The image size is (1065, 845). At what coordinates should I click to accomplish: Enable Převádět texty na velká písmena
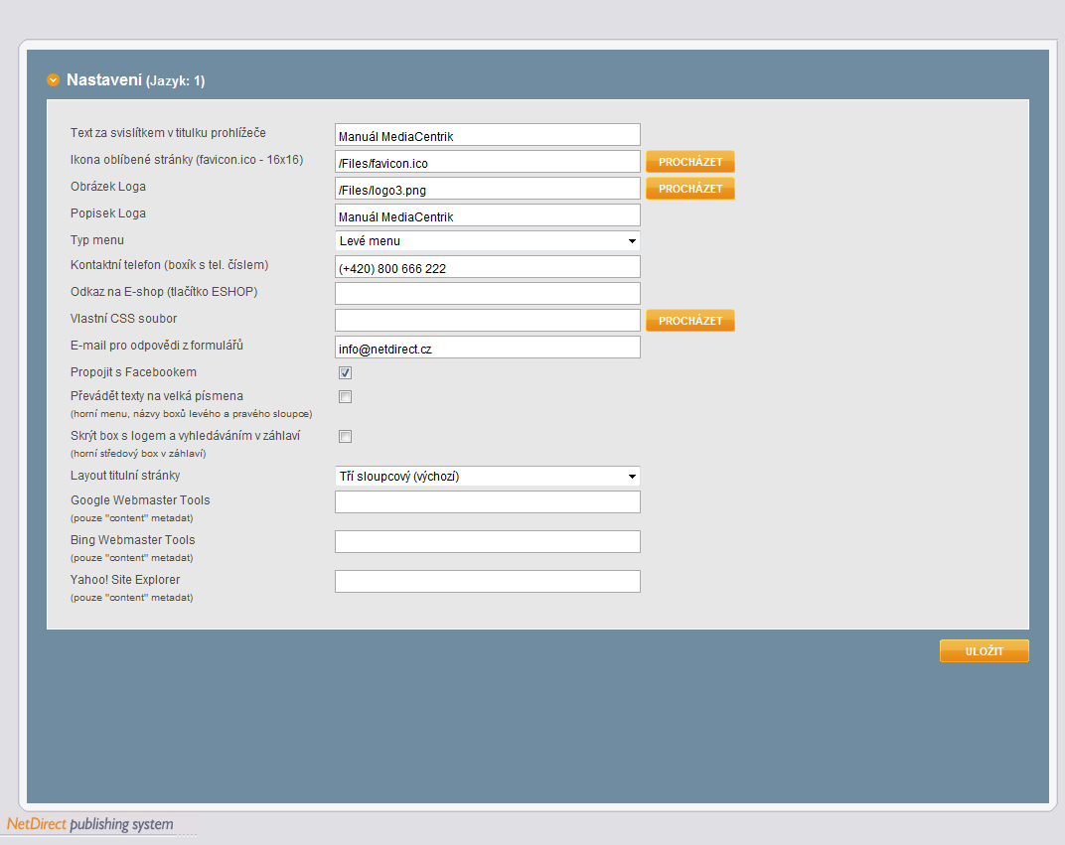345,396
